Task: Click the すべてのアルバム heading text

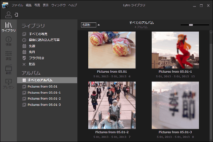Action: [x=141, y=23]
